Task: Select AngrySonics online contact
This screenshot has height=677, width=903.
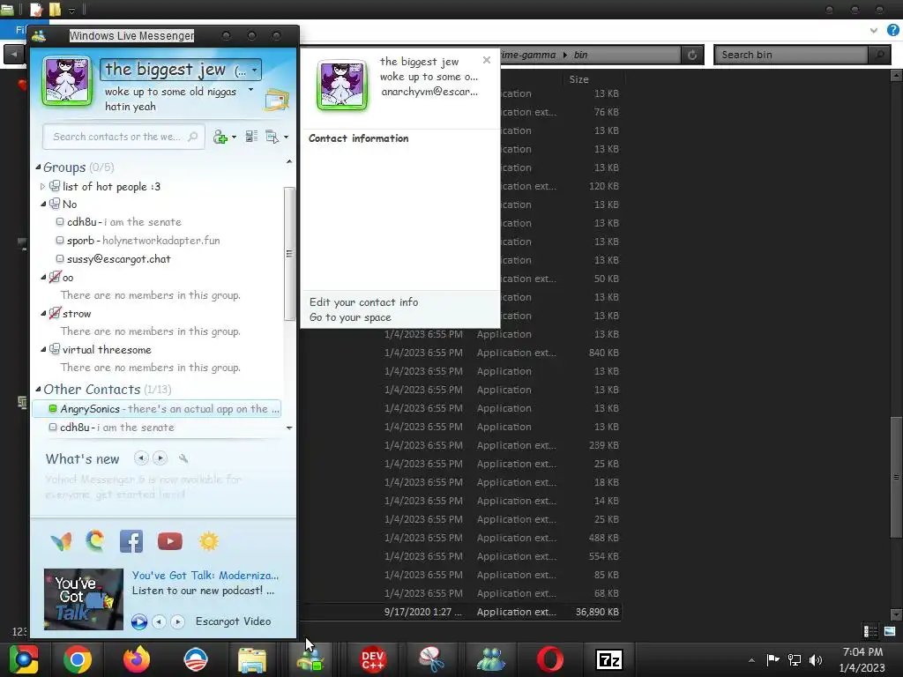Action: [157, 409]
